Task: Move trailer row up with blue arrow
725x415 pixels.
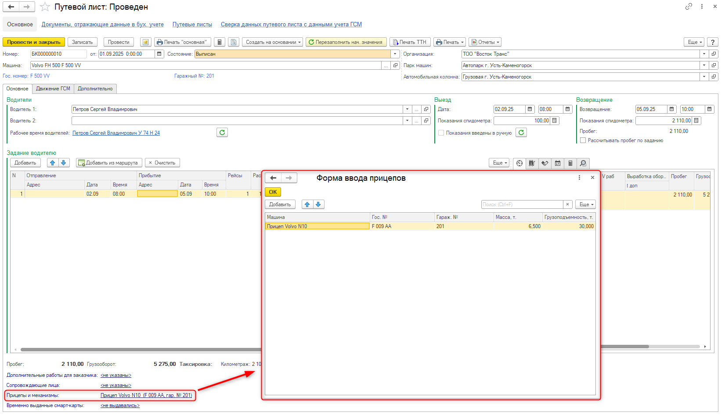Action: [x=307, y=204]
